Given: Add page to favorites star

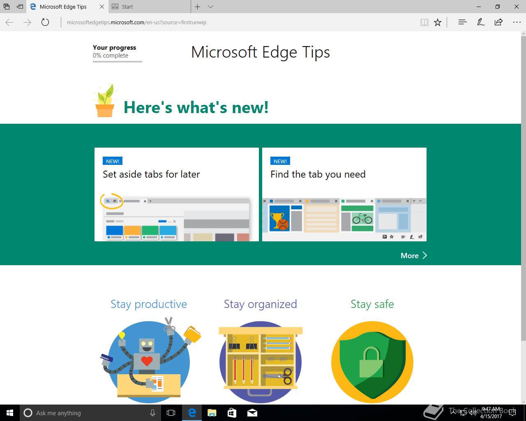Looking at the screenshot, I should pos(438,22).
